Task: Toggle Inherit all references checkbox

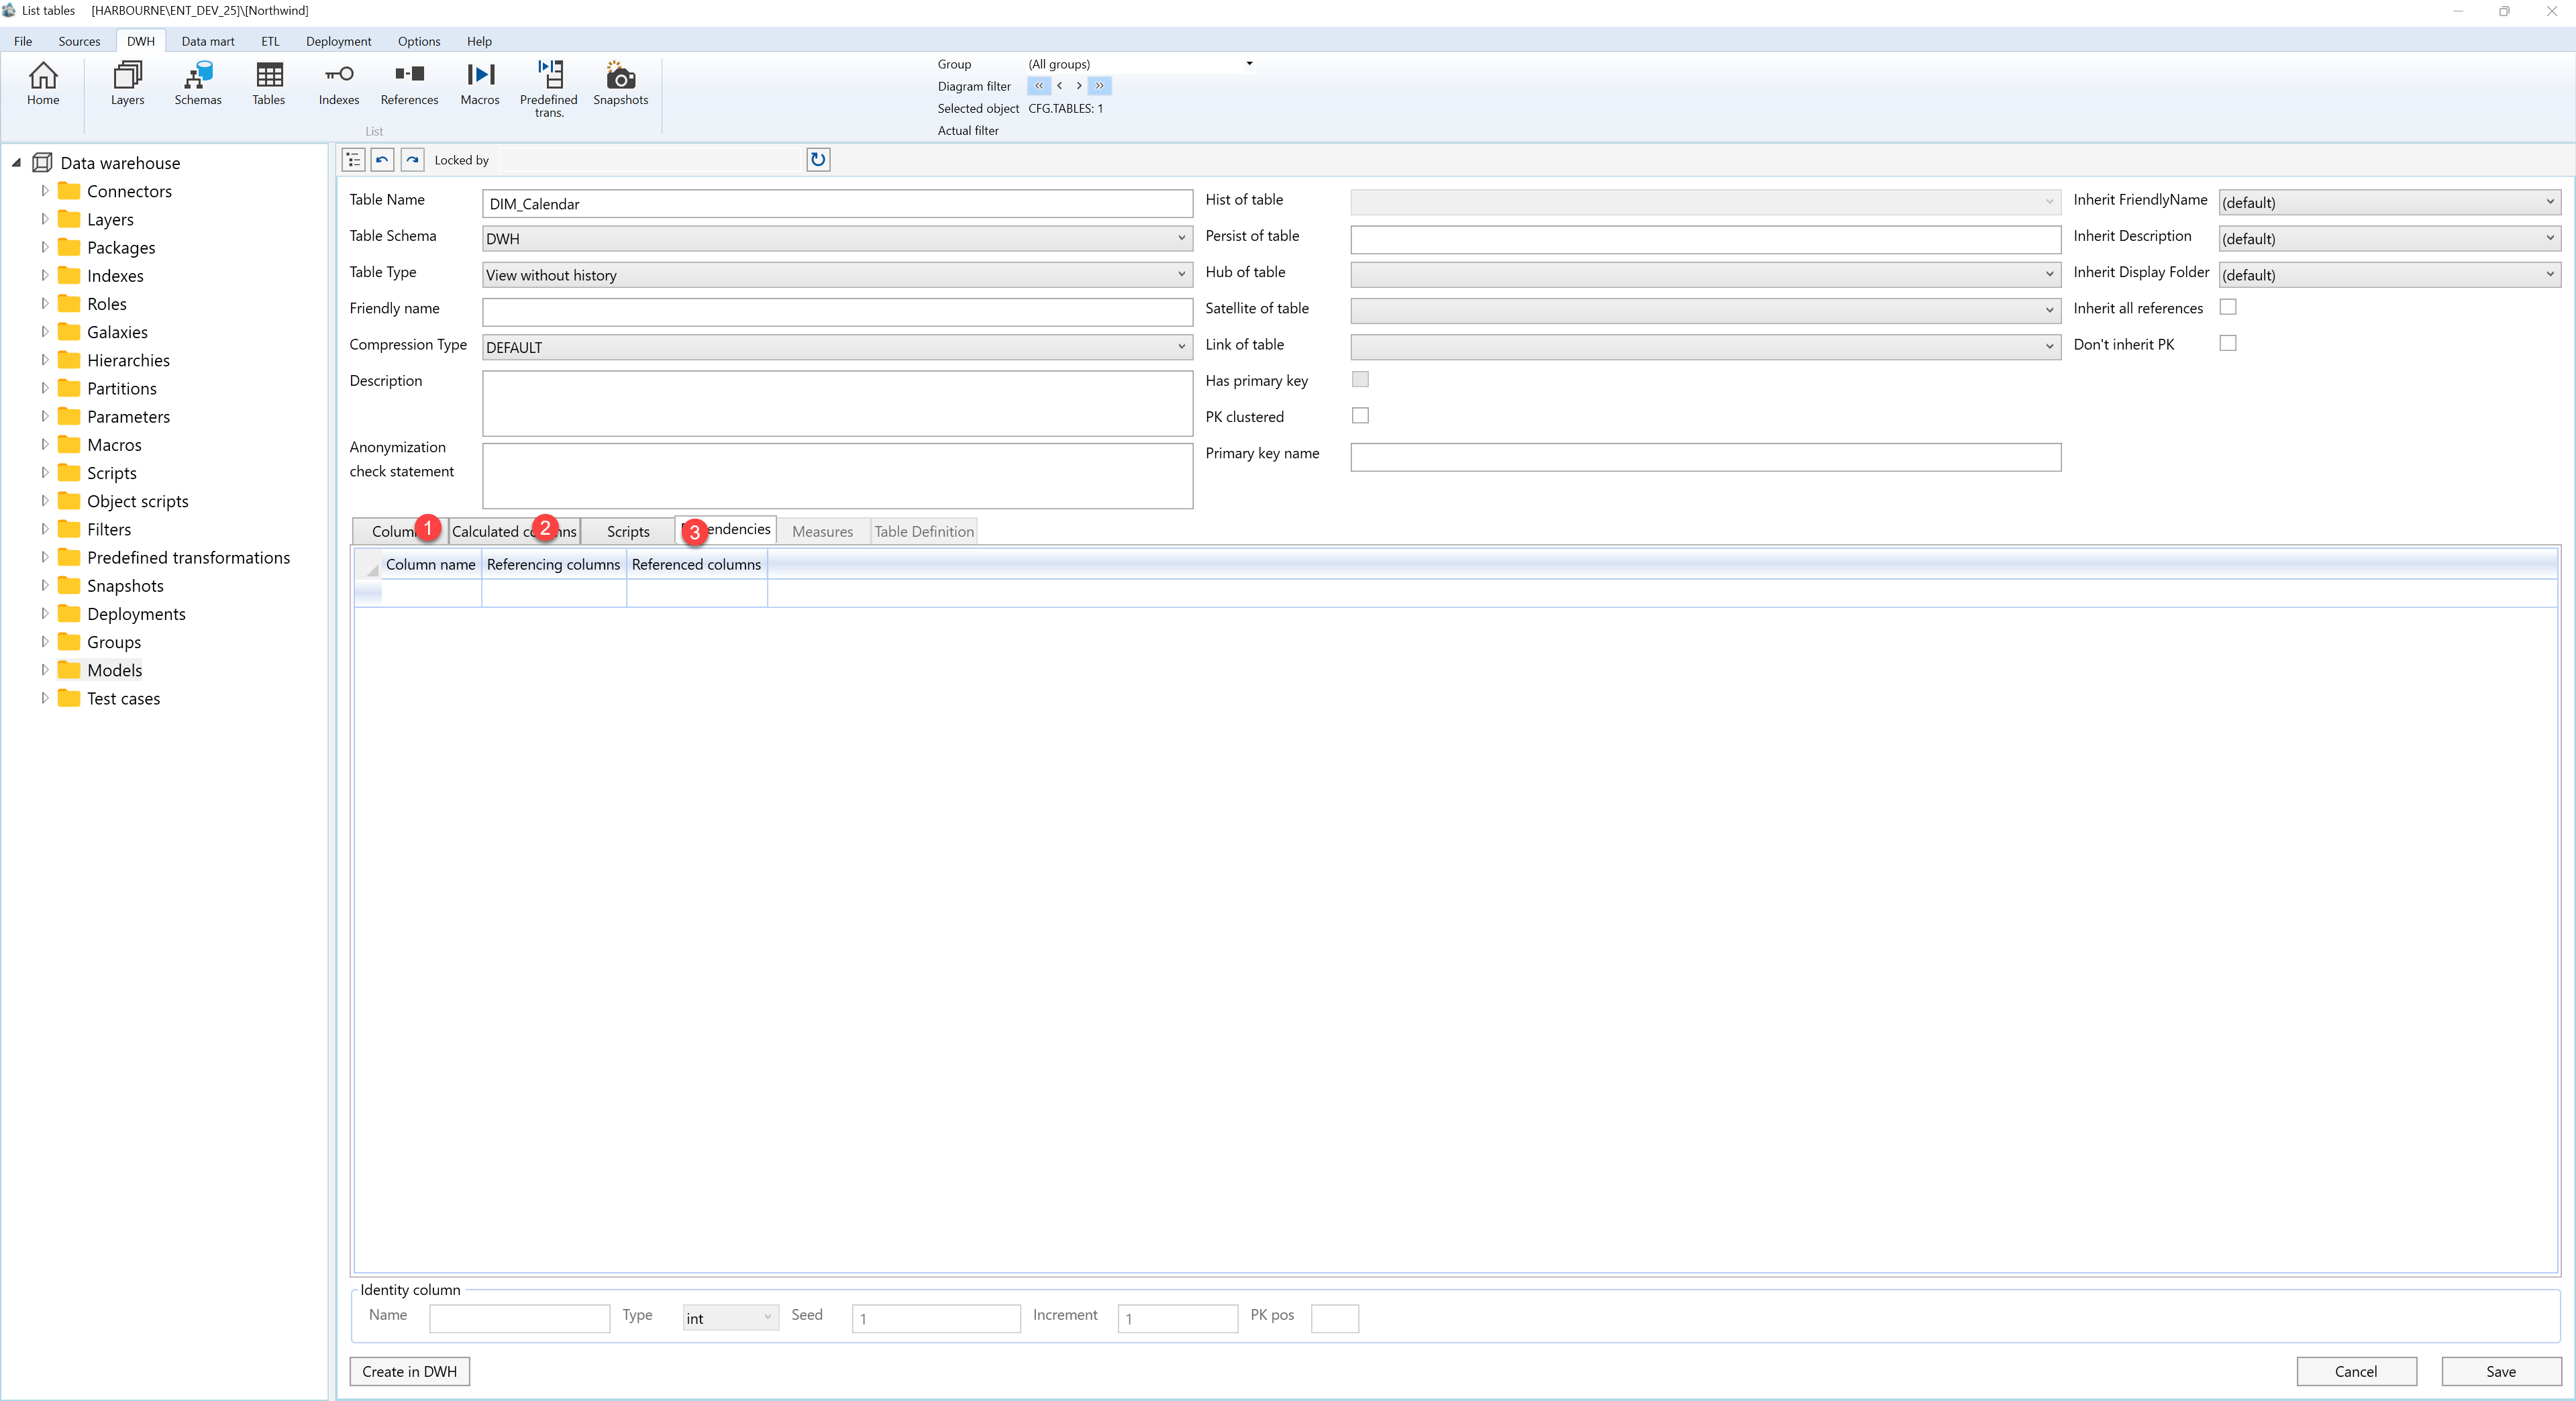Action: coord(2228,307)
